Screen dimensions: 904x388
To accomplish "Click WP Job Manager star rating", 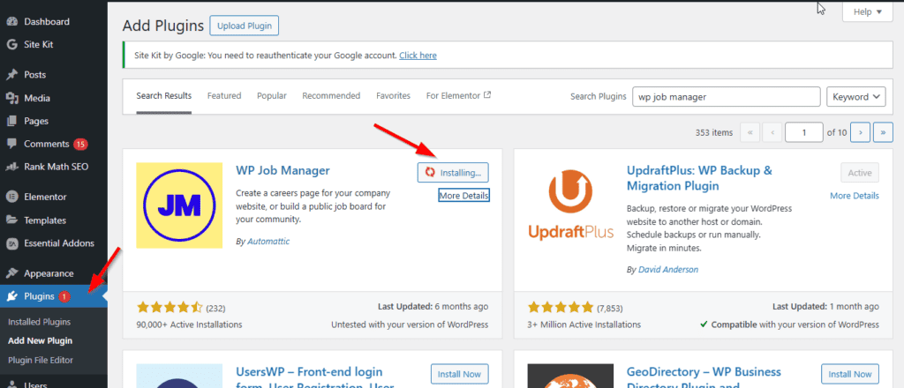I will (169, 307).
